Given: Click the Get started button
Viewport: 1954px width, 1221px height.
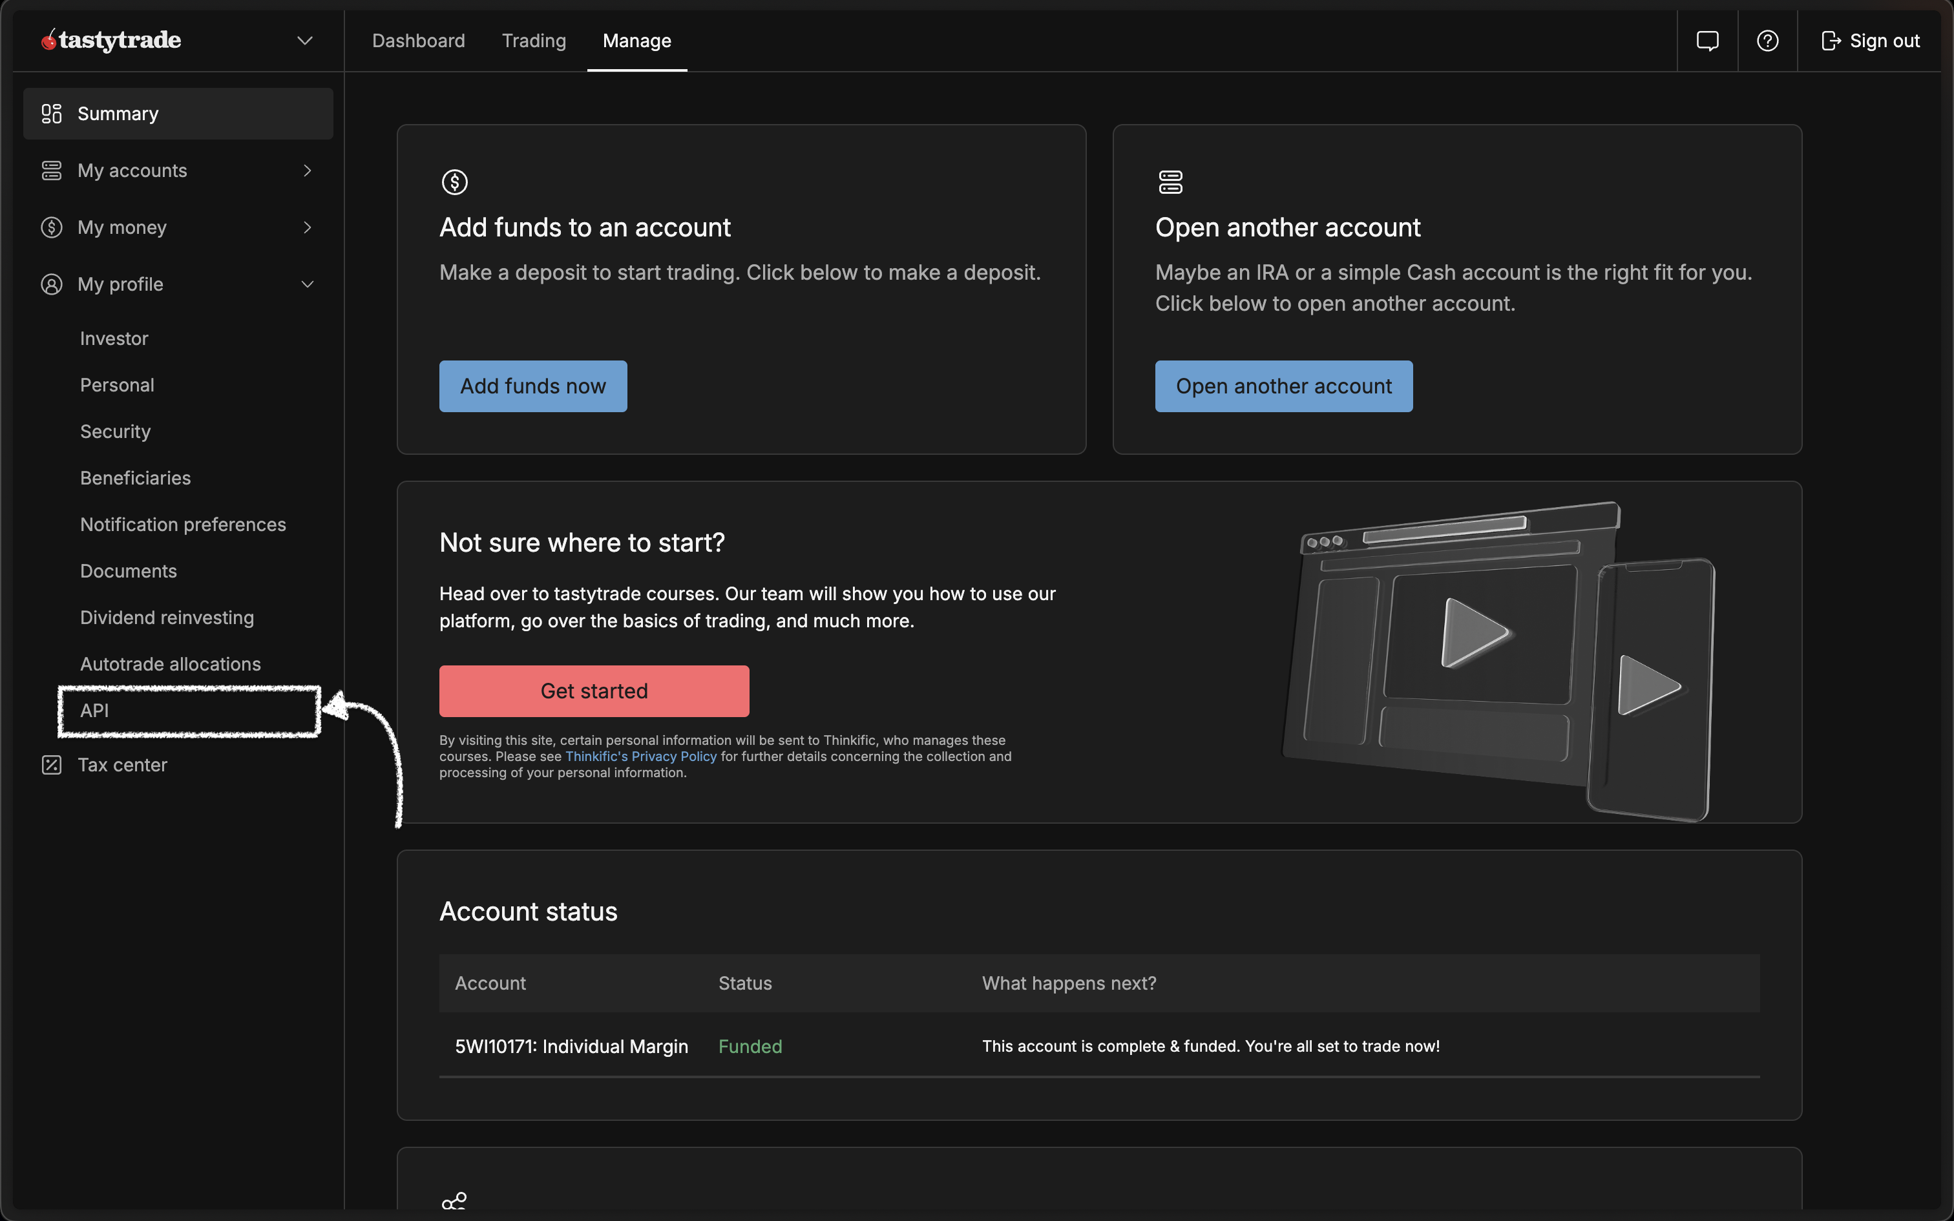Looking at the screenshot, I should (x=593, y=691).
